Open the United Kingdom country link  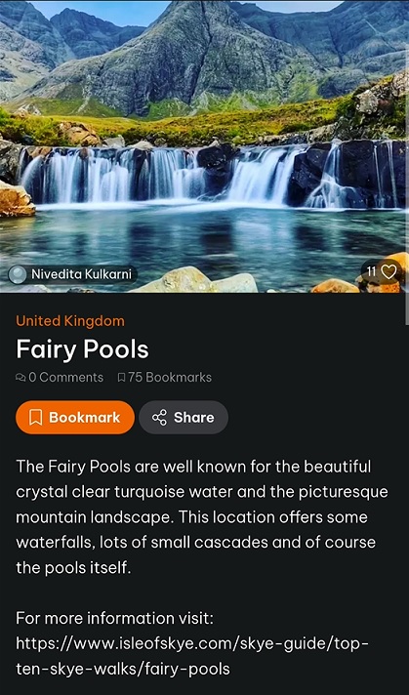pos(70,321)
